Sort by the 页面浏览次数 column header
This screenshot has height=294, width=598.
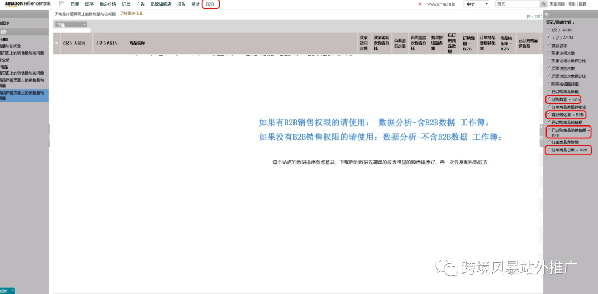coord(399,44)
